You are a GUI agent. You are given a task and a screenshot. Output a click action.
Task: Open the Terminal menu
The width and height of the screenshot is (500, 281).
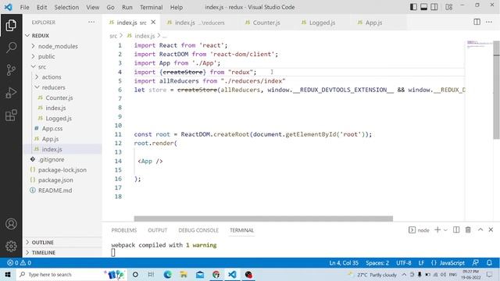tap(151, 7)
